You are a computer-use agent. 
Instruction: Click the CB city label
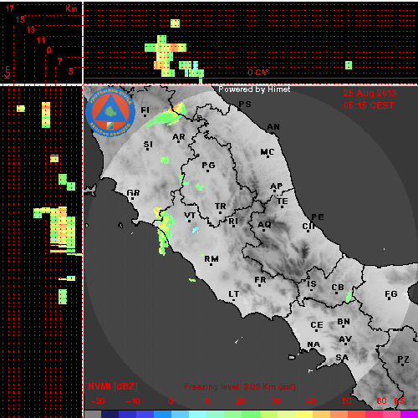[x=338, y=288]
